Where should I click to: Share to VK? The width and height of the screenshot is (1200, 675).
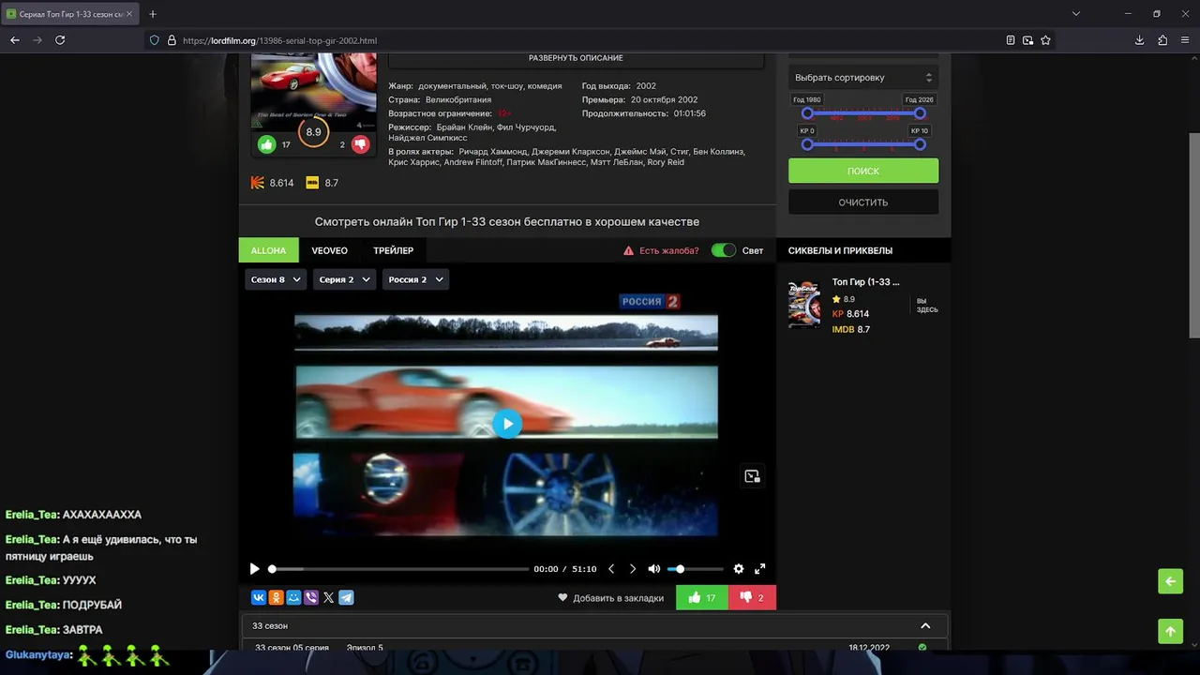click(259, 597)
